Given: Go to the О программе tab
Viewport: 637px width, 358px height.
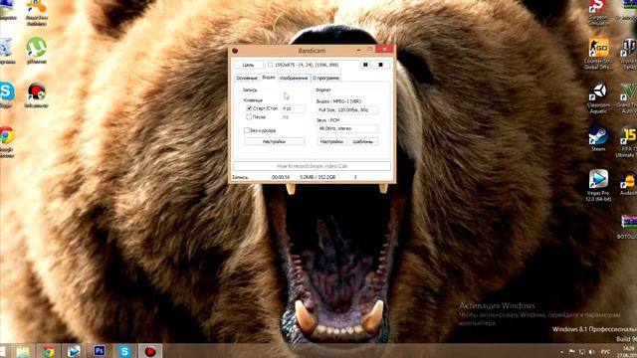Looking at the screenshot, I should click(x=325, y=78).
